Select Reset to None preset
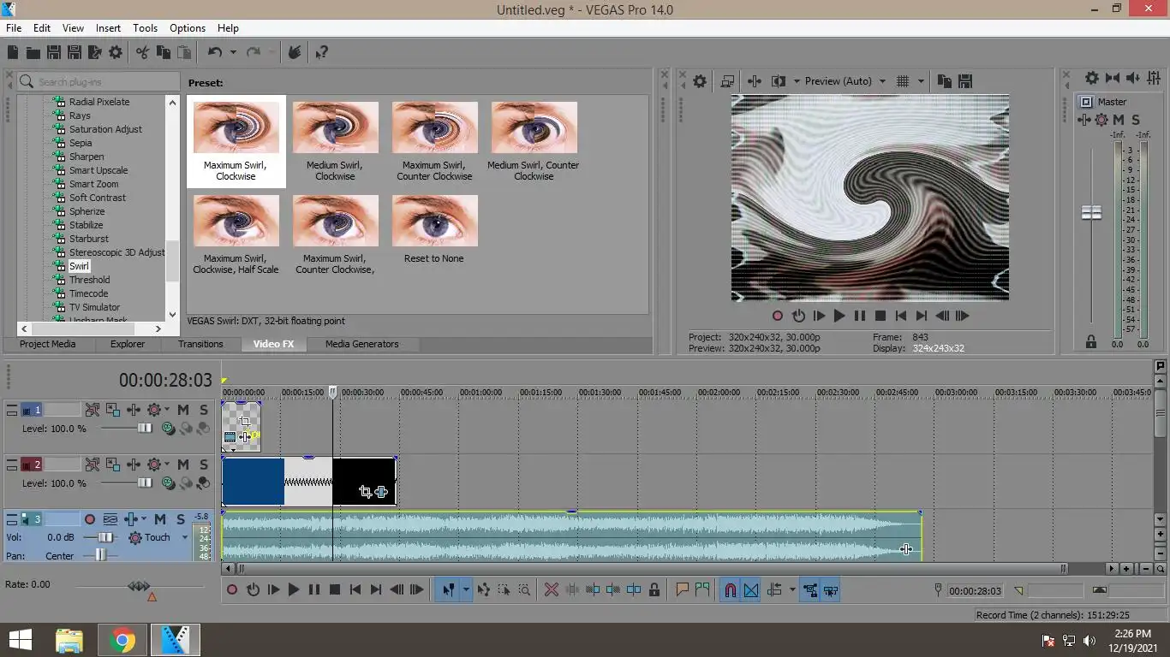This screenshot has width=1170, height=657. 434,229
